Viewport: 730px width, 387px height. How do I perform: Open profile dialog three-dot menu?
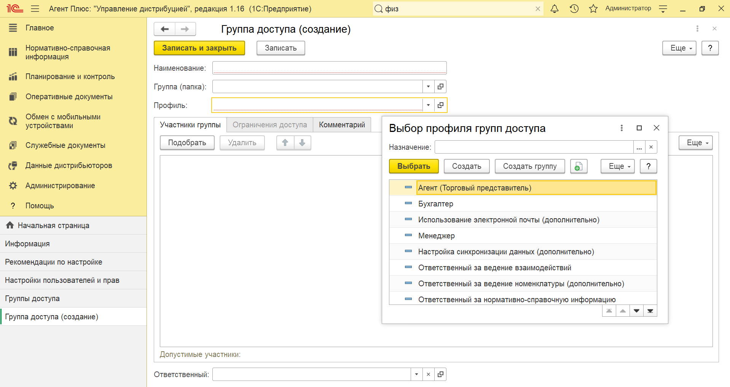[x=622, y=128]
